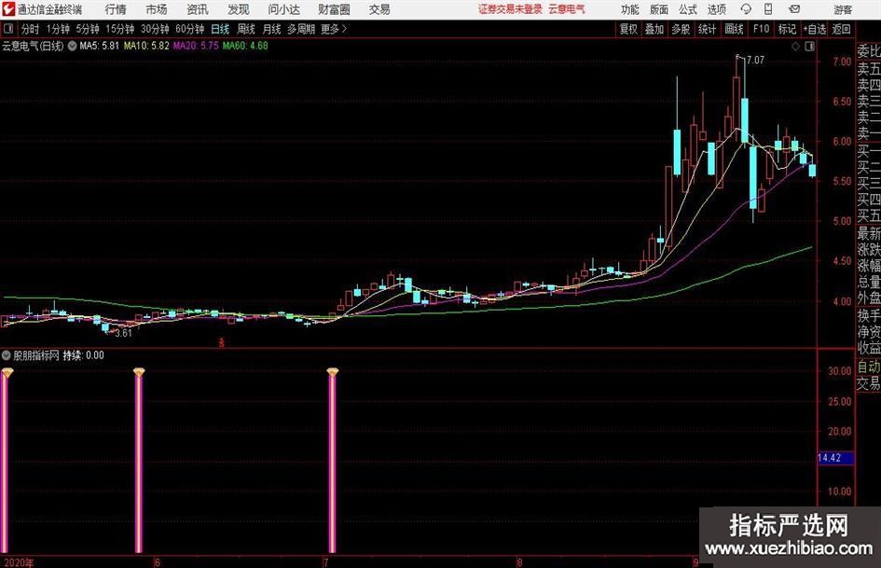Open the 版面 menu
881x568 pixels.
coord(659,9)
